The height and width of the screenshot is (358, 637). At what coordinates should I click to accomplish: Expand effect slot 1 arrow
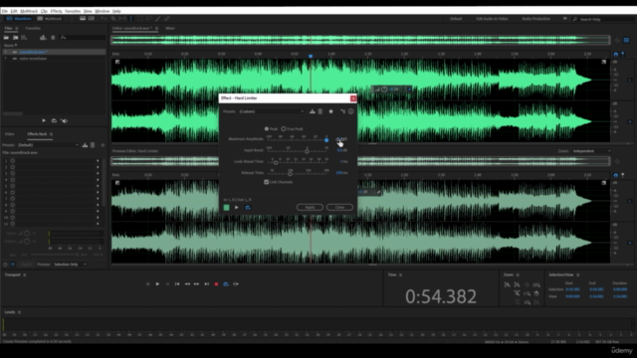point(98,161)
